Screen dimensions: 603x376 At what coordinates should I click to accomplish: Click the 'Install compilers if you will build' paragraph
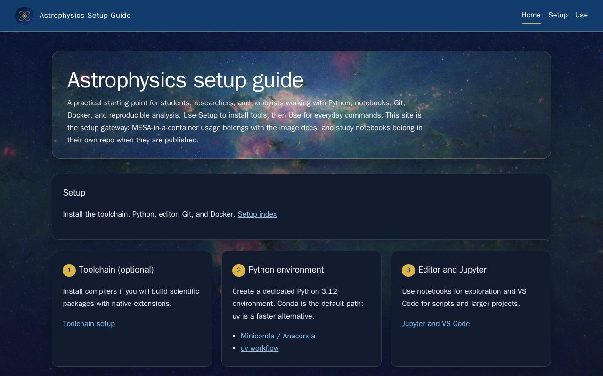tap(131, 298)
